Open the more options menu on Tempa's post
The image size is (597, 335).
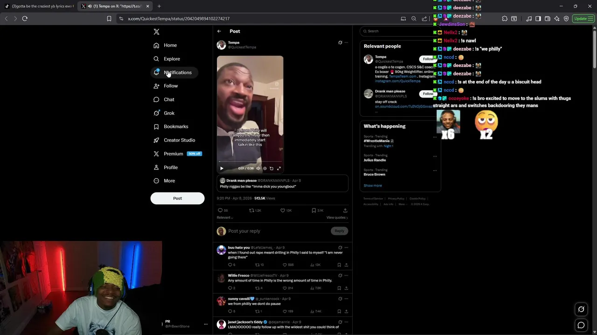[x=346, y=42]
